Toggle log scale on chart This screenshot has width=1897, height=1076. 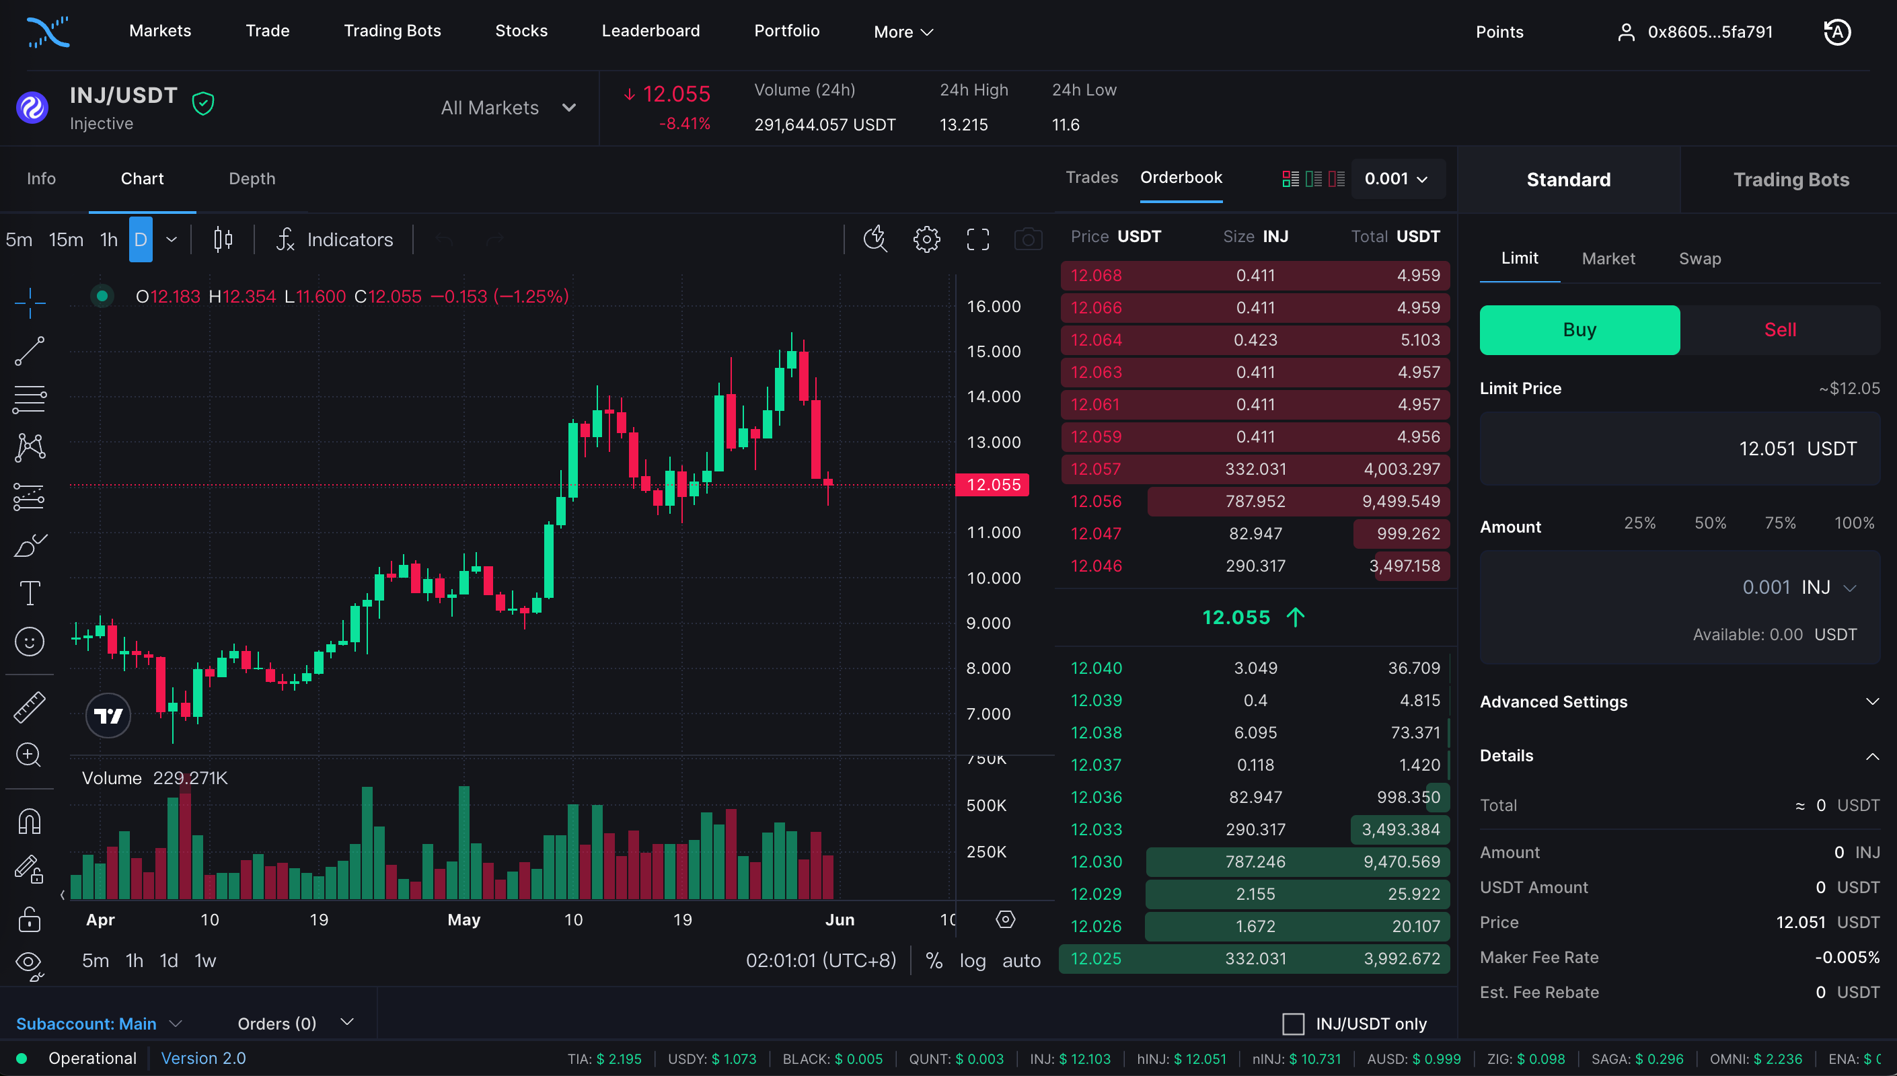973,961
